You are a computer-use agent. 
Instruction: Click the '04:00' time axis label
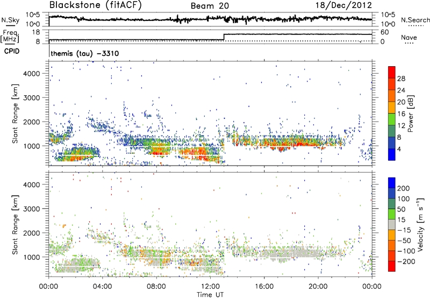coord(102,287)
